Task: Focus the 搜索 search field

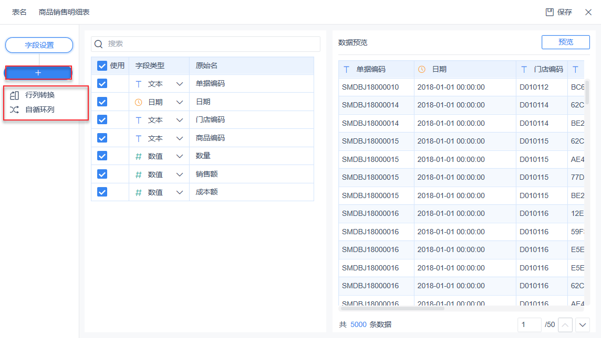Action: click(x=205, y=44)
